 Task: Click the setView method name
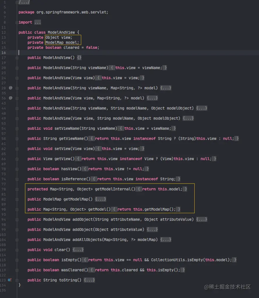click(62, 149)
